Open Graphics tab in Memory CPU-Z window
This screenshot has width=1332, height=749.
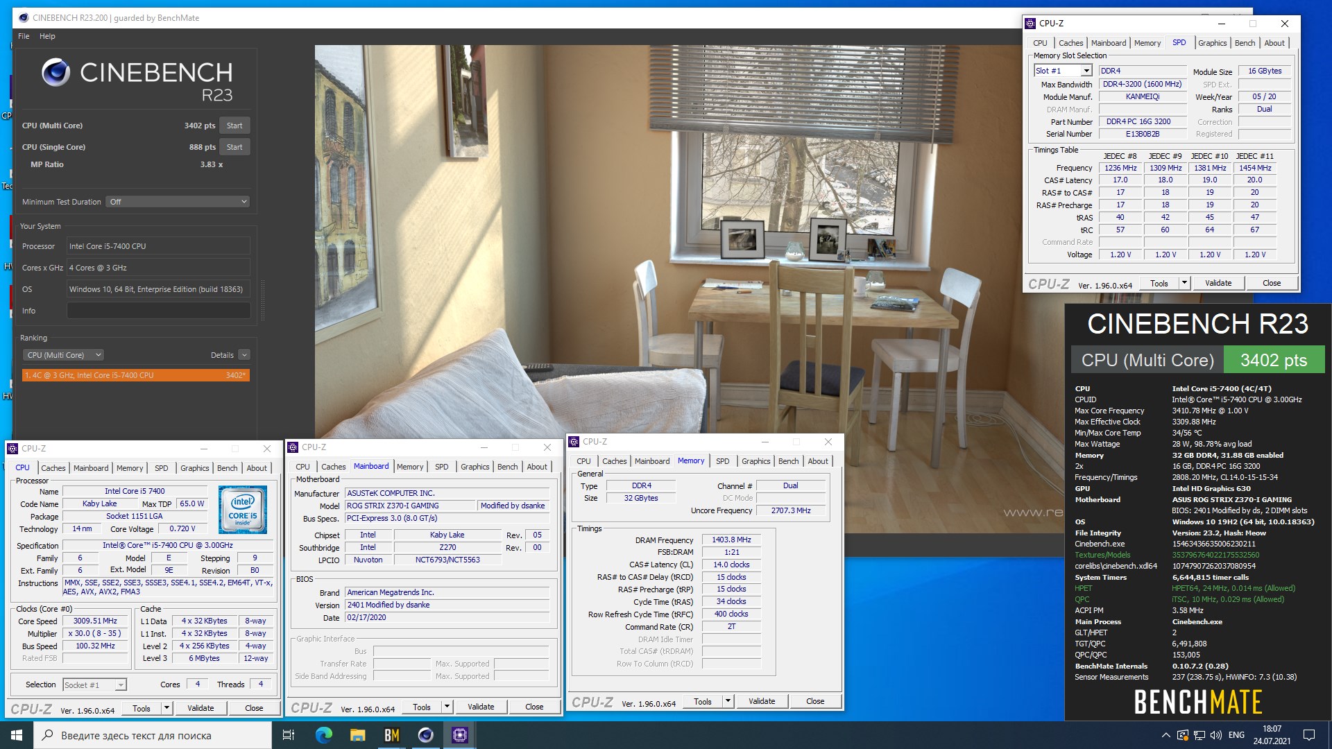click(755, 461)
